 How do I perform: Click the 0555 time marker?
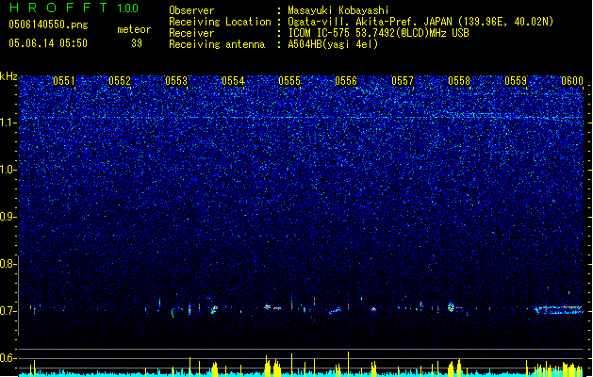coord(289,81)
